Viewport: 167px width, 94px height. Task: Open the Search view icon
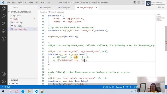(4, 16)
